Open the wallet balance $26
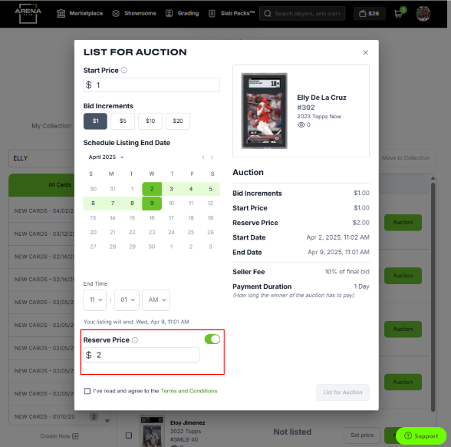Image resolution: width=451 pixels, height=447 pixels. point(370,14)
